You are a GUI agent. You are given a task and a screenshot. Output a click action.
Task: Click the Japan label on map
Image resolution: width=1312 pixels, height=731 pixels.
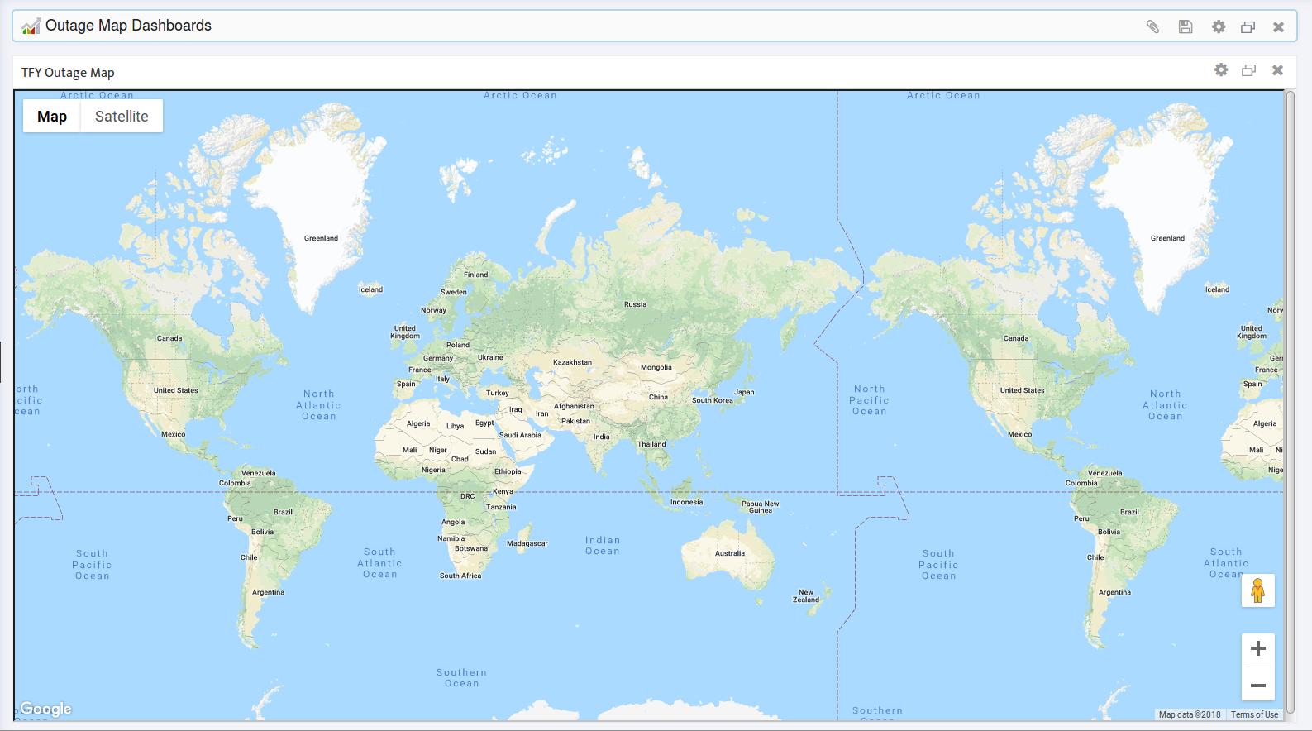pyautogui.click(x=744, y=392)
